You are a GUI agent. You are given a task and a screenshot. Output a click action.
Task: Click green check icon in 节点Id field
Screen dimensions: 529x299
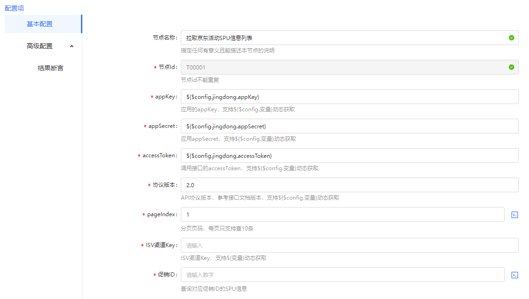point(511,67)
